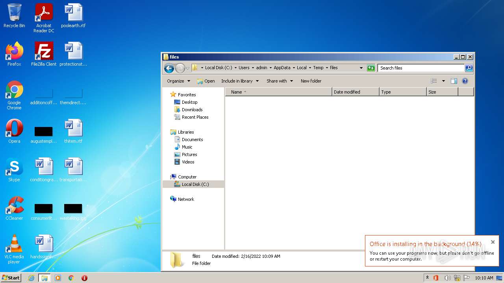Sort by the Type column
Image resolution: width=504 pixels, height=283 pixels.
point(403,92)
